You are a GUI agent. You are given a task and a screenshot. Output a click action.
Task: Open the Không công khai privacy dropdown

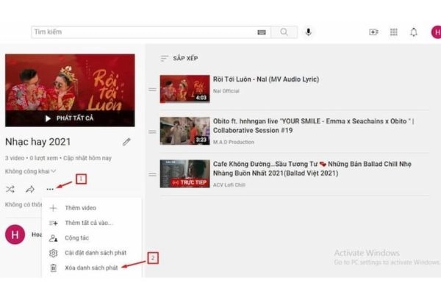click(30, 171)
